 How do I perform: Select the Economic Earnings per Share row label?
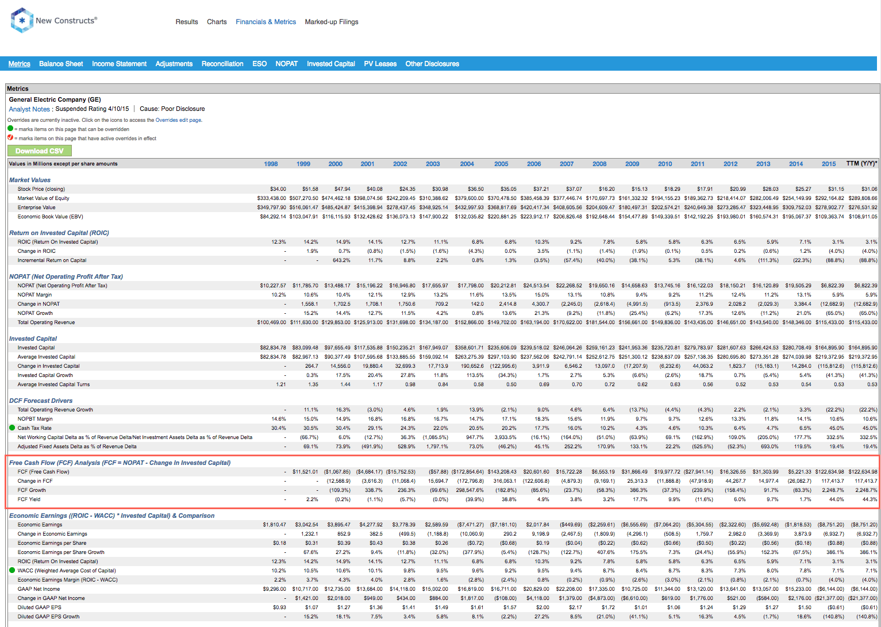point(52,543)
